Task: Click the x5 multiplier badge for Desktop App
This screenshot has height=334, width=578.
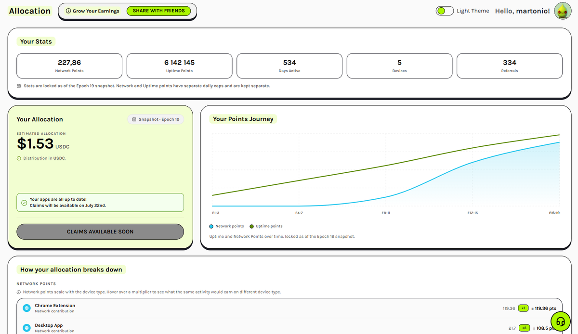Action: point(524,328)
